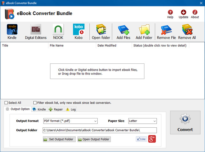Check for Update
The image size is (205, 152).
pos(184,12)
